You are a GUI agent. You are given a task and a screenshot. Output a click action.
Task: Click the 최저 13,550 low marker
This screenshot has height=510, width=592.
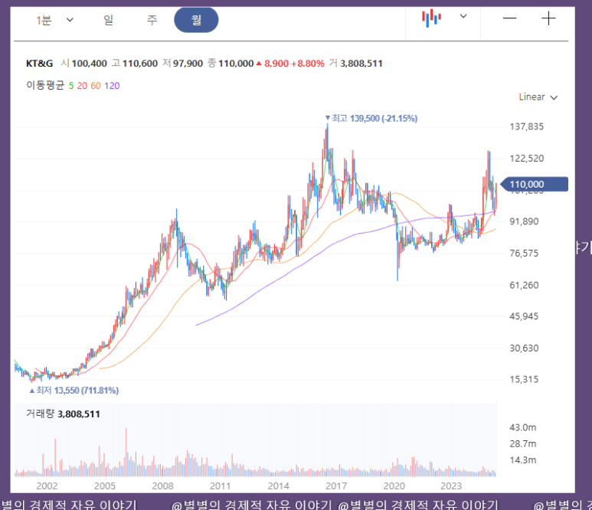[x=74, y=391]
